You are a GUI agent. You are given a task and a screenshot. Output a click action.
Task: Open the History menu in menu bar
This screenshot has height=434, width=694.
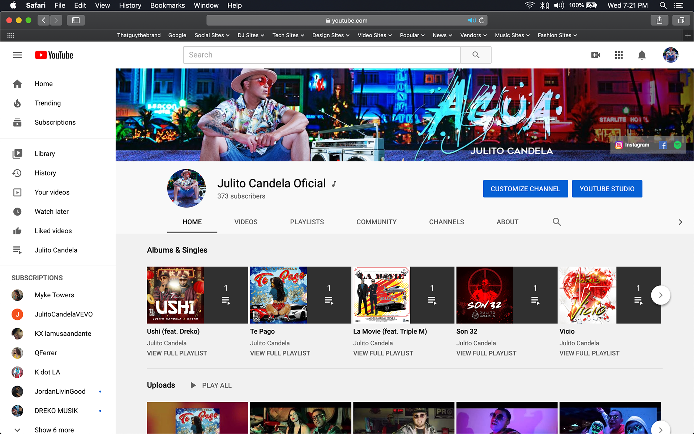pyautogui.click(x=130, y=5)
